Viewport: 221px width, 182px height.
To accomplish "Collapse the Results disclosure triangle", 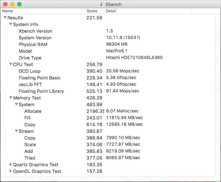I will (x=5, y=18).
